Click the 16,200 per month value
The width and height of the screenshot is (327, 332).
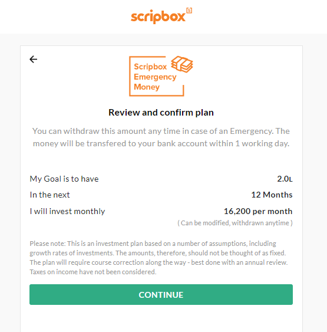tap(258, 211)
